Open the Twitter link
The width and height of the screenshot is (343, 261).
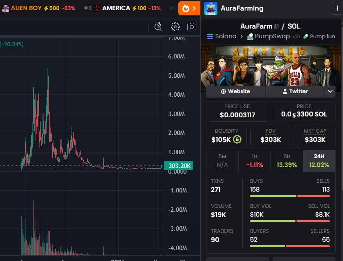(x=295, y=91)
